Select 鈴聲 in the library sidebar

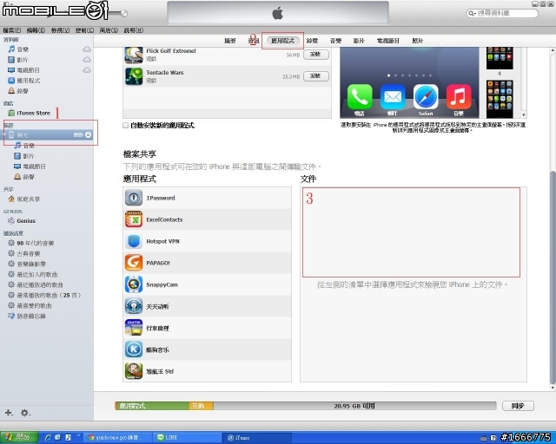click(23, 91)
